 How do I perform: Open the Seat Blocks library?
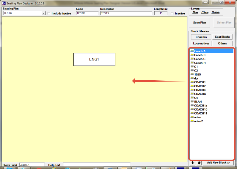(x=222, y=37)
